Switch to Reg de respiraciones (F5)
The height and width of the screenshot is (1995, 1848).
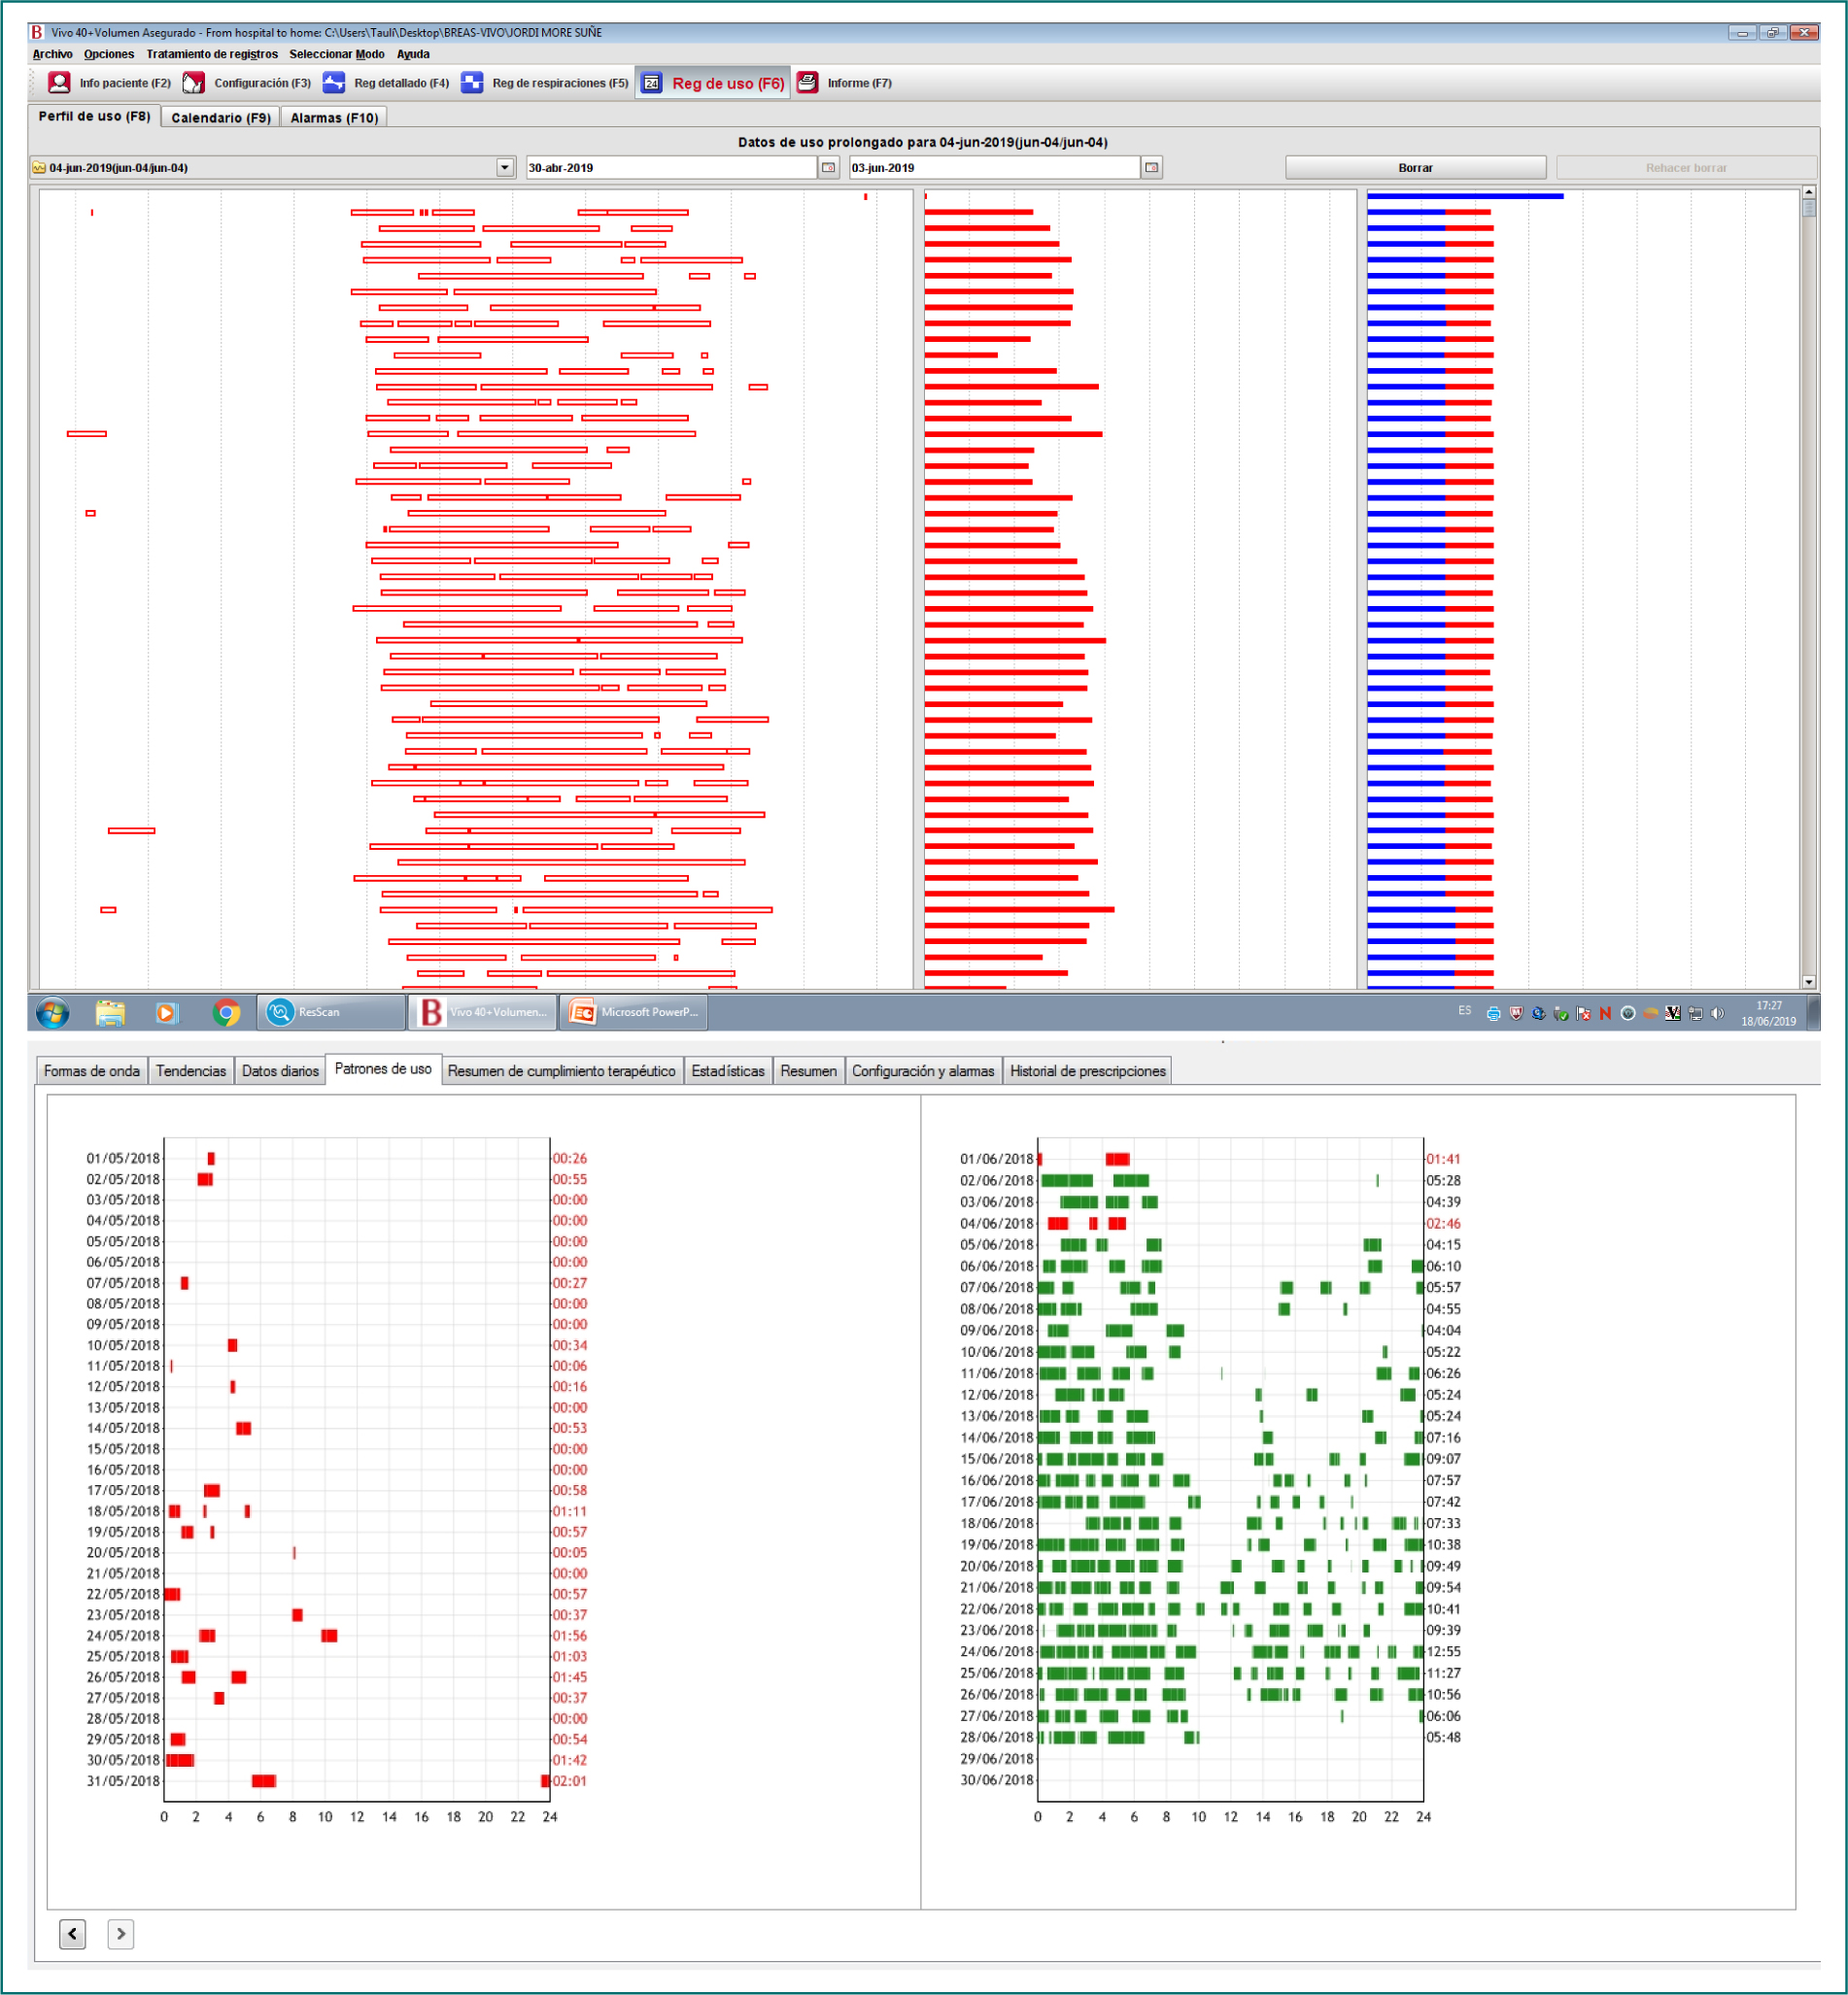click(545, 83)
